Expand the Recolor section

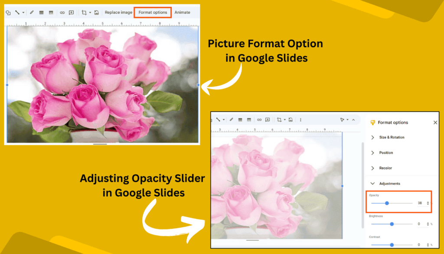385,168
